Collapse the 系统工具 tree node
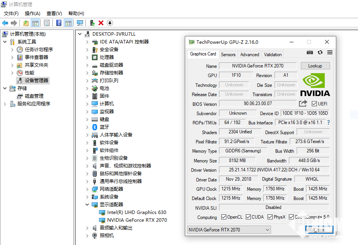The image size is (358, 245). point(5,42)
